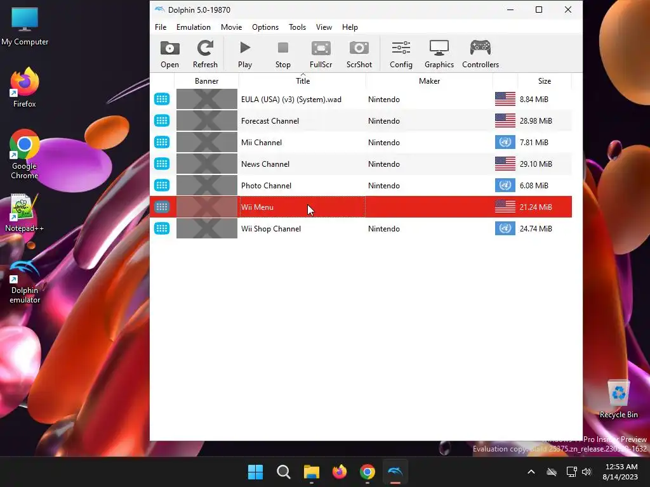
Task: Select Mii Channel title
Action: [x=261, y=143]
